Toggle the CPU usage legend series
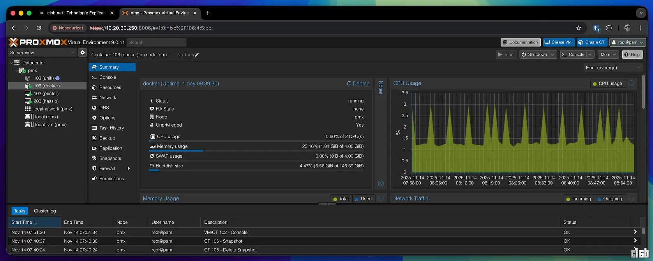 [x=607, y=84]
